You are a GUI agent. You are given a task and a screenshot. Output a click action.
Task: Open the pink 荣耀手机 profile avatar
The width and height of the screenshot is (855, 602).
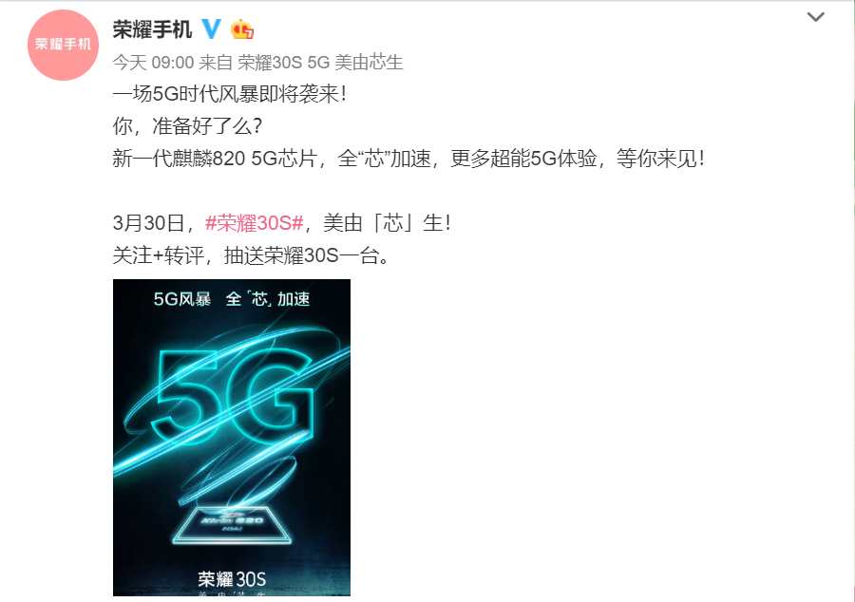pyautogui.click(x=63, y=45)
